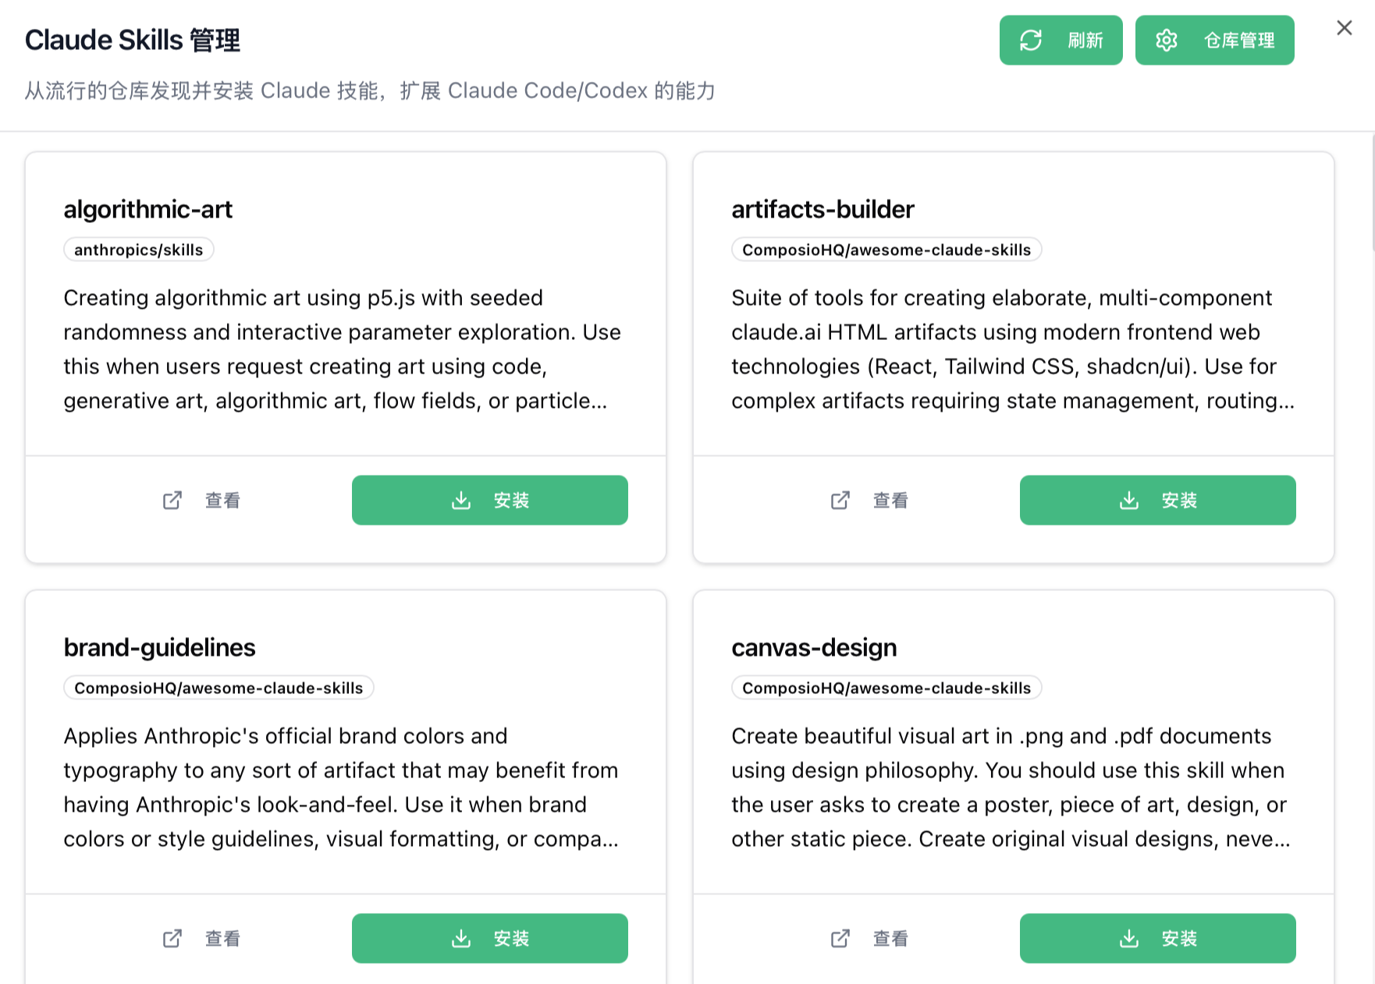Install the canvas-design skill

pyautogui.click(x=1158, y=938)
